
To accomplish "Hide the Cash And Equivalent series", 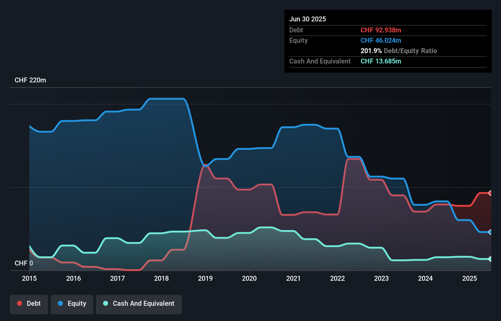I will (139, 304).
